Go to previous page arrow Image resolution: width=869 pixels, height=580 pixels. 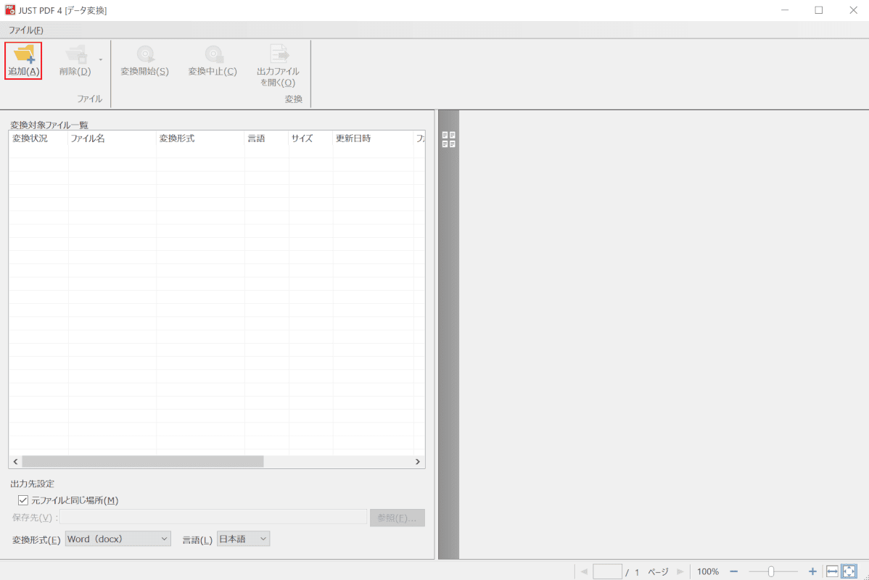click(584, 572)
